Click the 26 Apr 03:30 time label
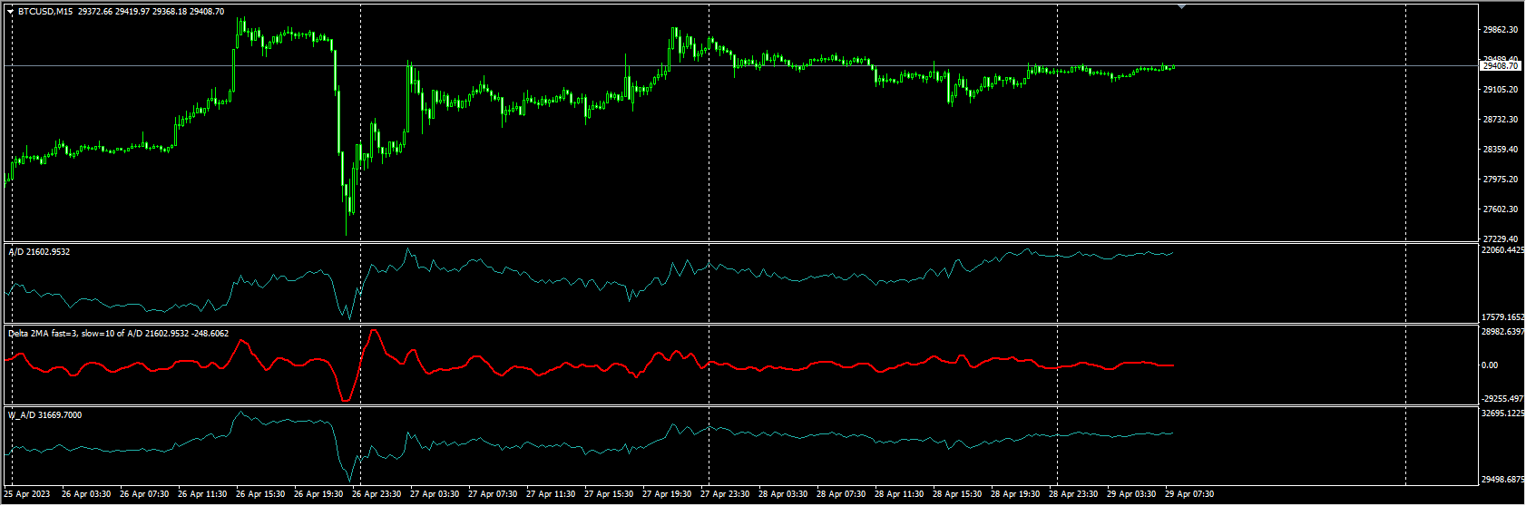Screen dimensions: 1526x506 (86, 495)
